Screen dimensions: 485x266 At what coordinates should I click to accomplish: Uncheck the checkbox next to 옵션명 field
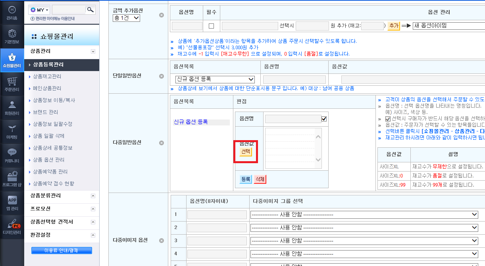[324, 119]
